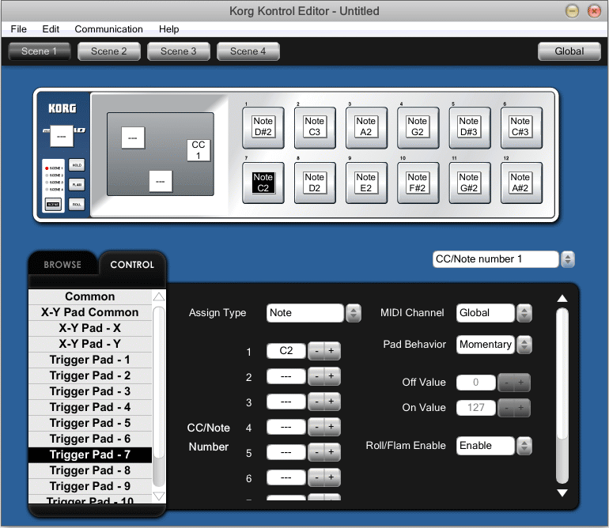
Task: Click the SCENE button on device graphic
Action: tap(53, 204)
